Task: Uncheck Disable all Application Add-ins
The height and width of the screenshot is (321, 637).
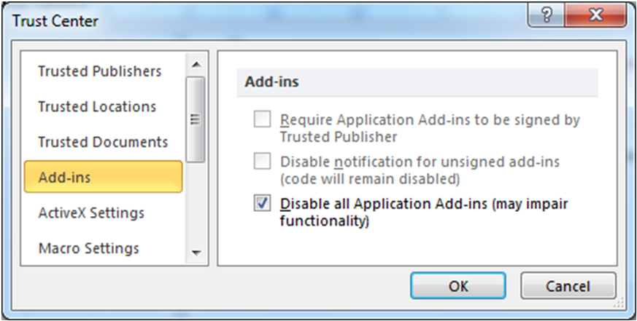Action: pyautogui.click(x=262, y=204)
